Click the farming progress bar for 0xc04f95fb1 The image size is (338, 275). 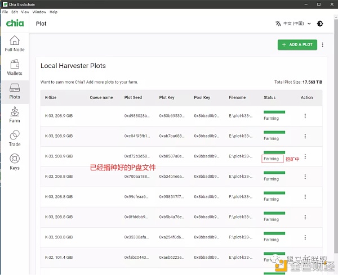click(274, 132)
